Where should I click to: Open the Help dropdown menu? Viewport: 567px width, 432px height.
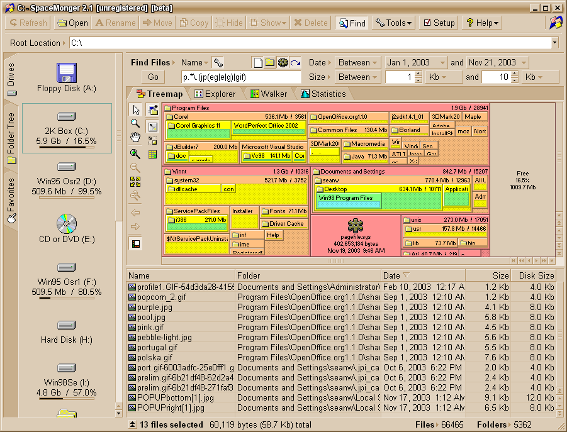click(482, 23)
